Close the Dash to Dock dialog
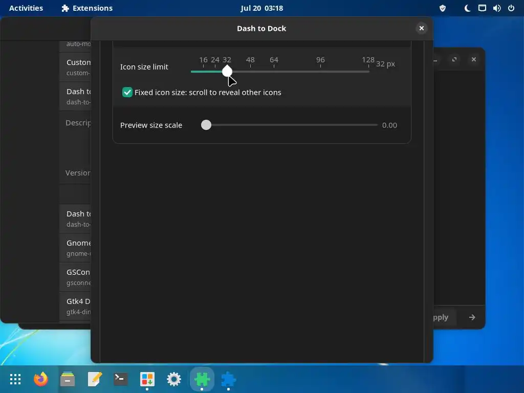 click(422, 29)
